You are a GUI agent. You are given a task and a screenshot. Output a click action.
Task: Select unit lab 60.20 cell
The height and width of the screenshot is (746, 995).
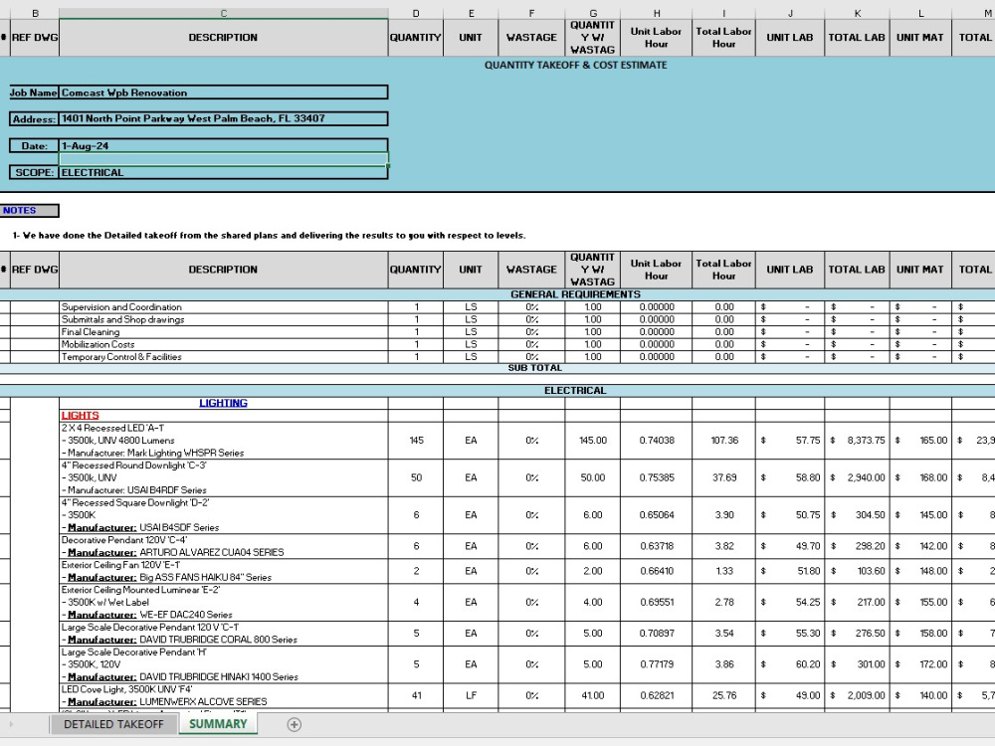tap(790, 664)
